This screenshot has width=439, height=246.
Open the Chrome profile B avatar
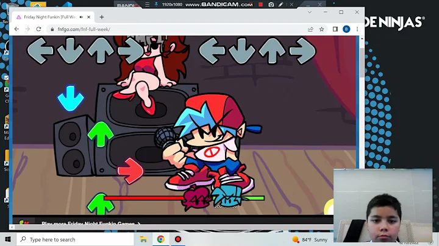346,29
